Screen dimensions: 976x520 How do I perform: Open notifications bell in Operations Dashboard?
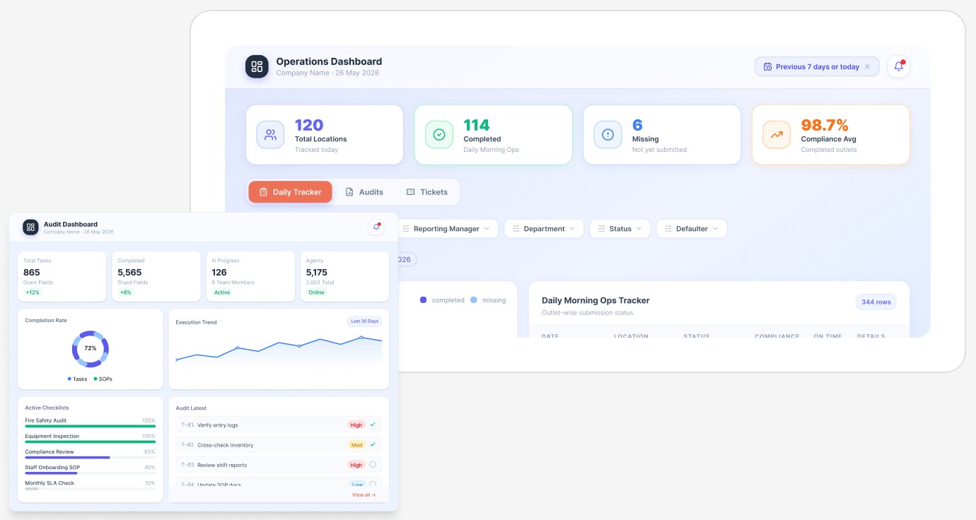pos(898,66)
